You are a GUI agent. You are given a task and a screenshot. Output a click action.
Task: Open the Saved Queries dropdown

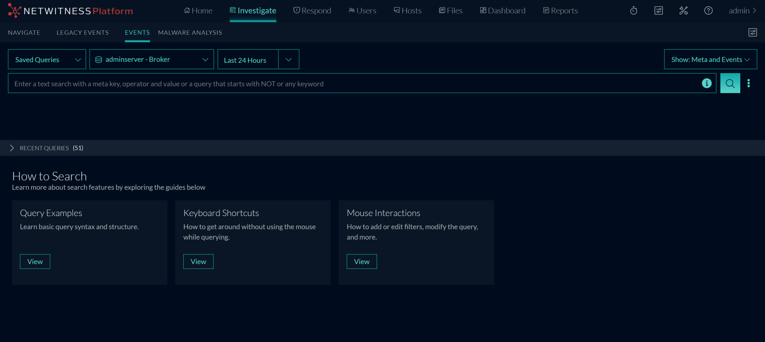47,60
